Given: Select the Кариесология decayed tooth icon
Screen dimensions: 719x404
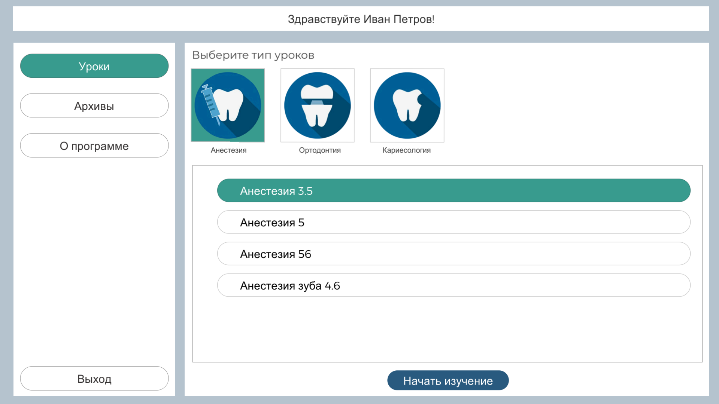Looking at the screenshot, I should [407, 105].
